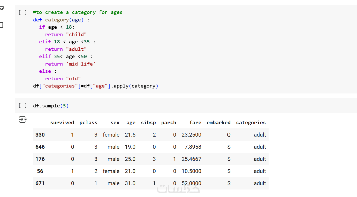The image size is (357, 197).
Task: Click the df["categories"] apply code line
Action: (95, 86)
